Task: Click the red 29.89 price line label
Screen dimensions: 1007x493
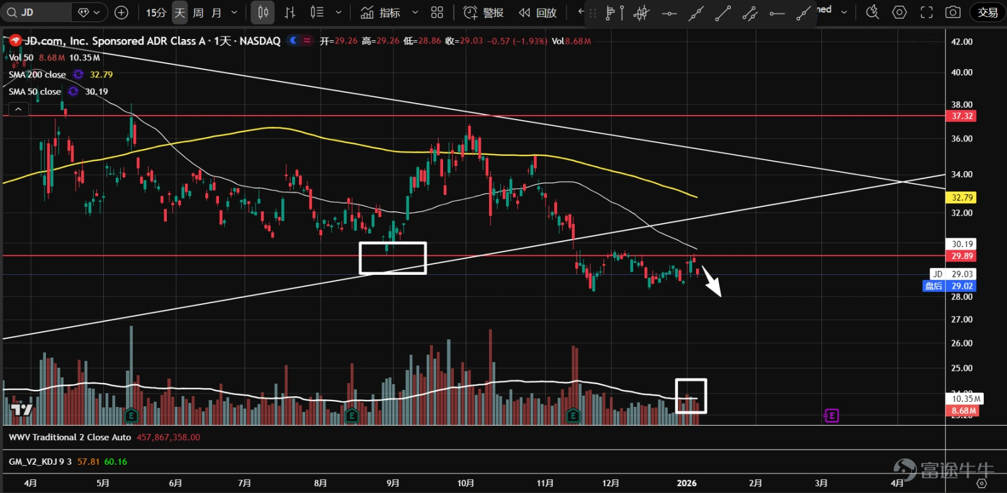Action: [962, 256]
